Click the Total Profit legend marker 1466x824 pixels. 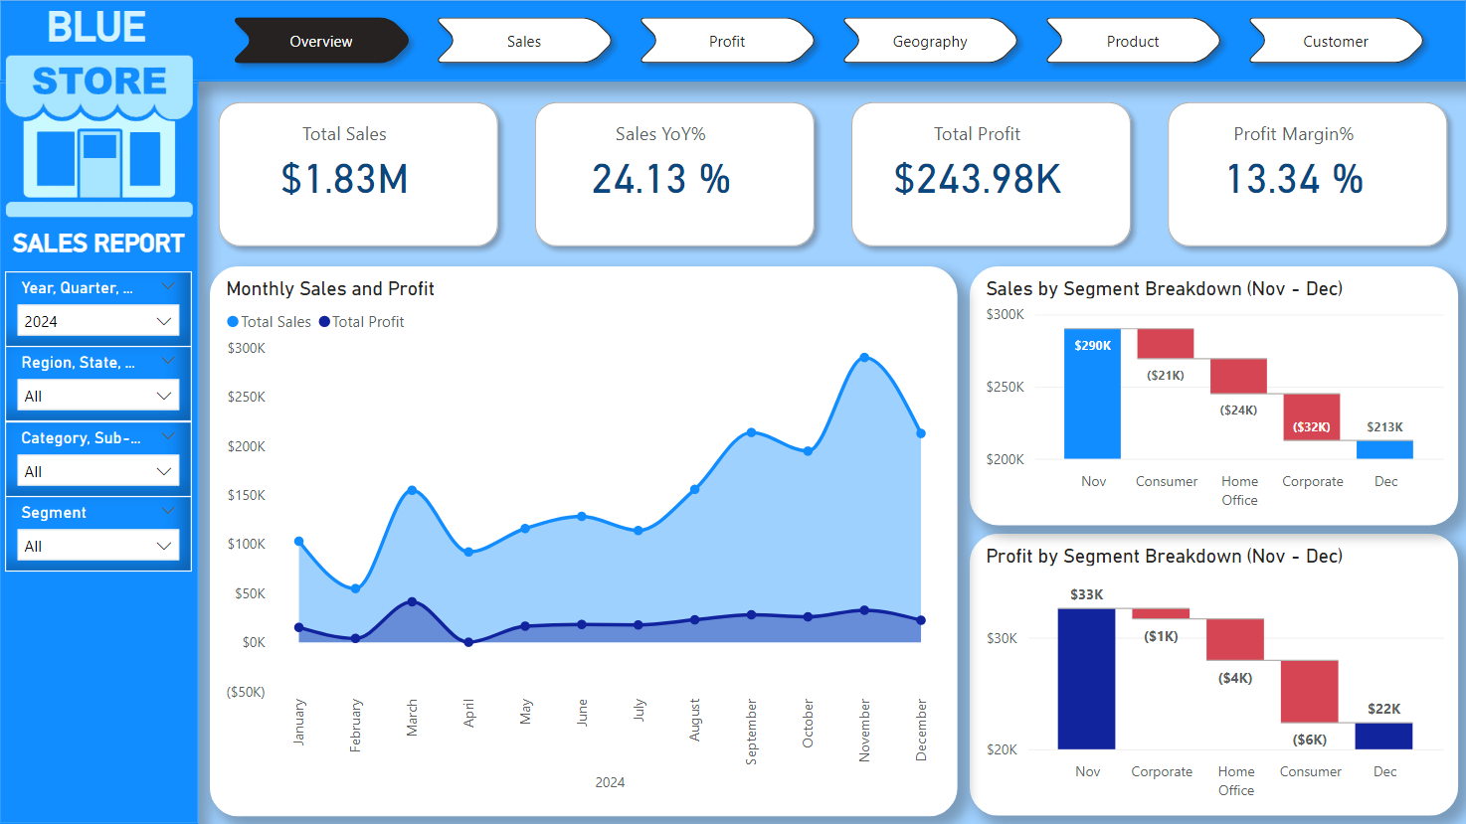tap(324, 322)
